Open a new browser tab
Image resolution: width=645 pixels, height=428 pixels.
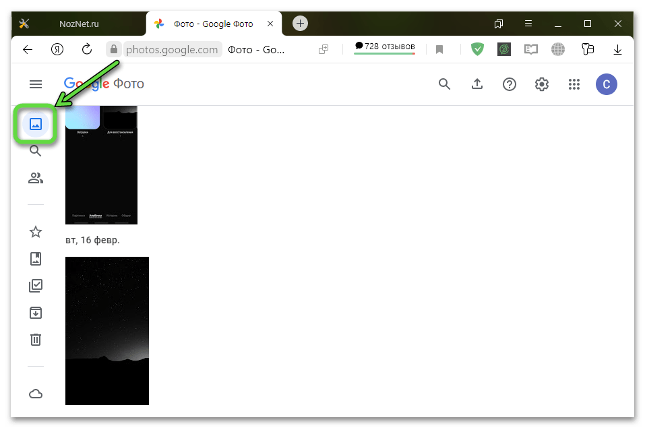point(301,24)
